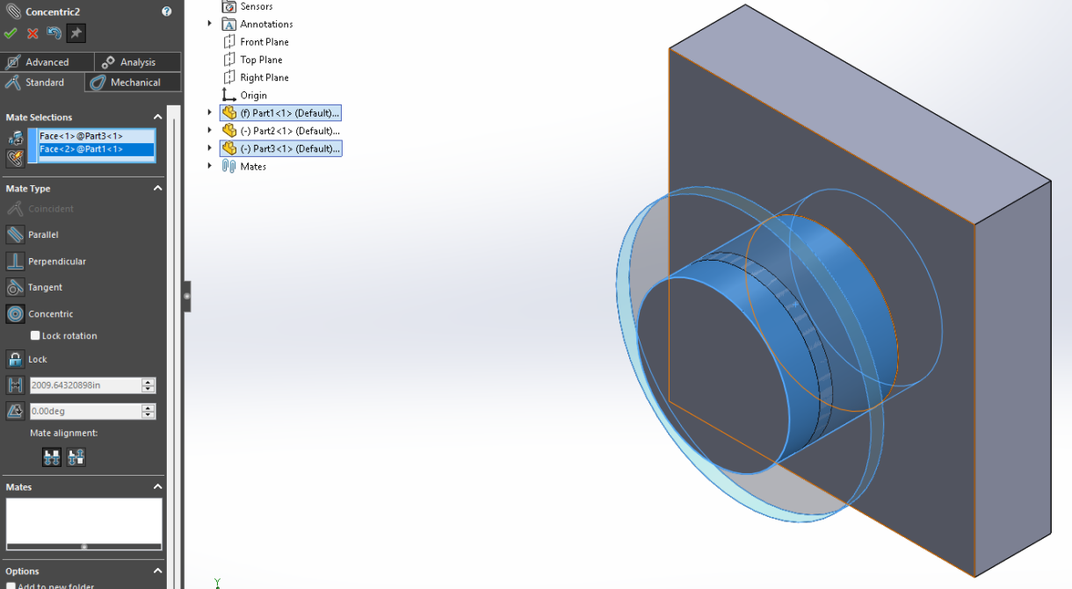The image size is (1072, 589).
Task: Select the Mates folder in tree
Action: (244, 166)
